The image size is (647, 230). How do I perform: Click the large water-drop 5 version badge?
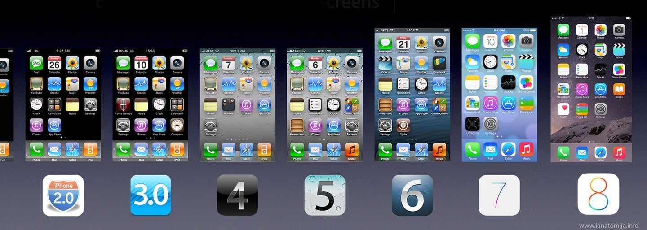click(x=325, y=195)
